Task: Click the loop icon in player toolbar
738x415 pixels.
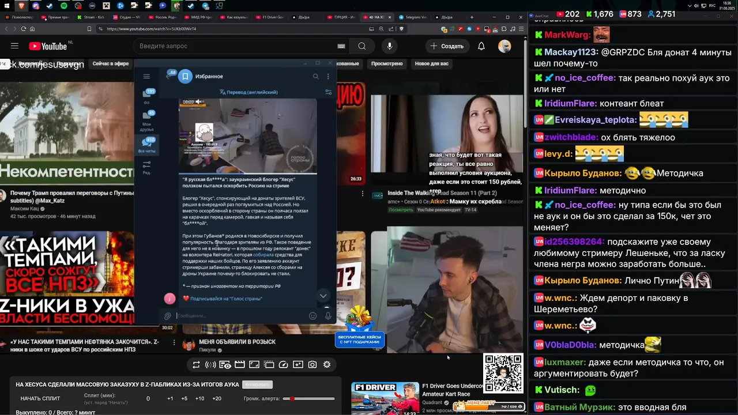Action: coord(196,364)
